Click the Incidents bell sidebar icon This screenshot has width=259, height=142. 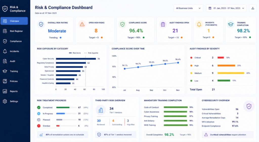(5, 51)
